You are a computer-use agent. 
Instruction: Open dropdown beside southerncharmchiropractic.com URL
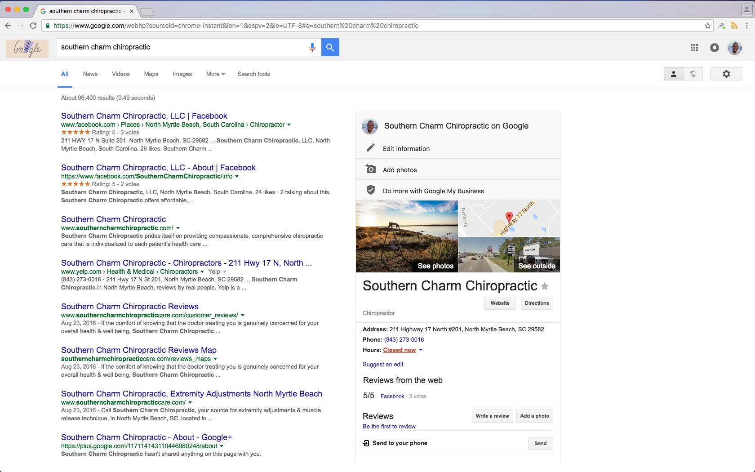[178, 228]
